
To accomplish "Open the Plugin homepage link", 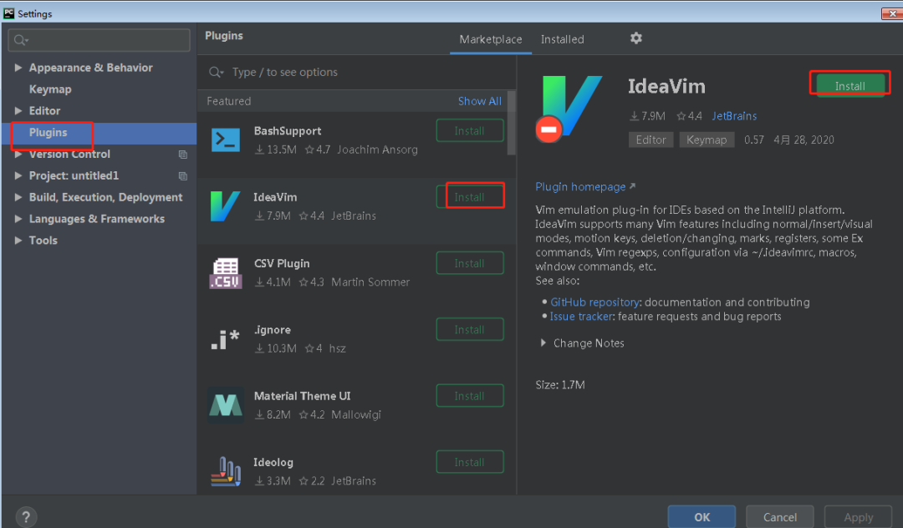I will point(580,186).
